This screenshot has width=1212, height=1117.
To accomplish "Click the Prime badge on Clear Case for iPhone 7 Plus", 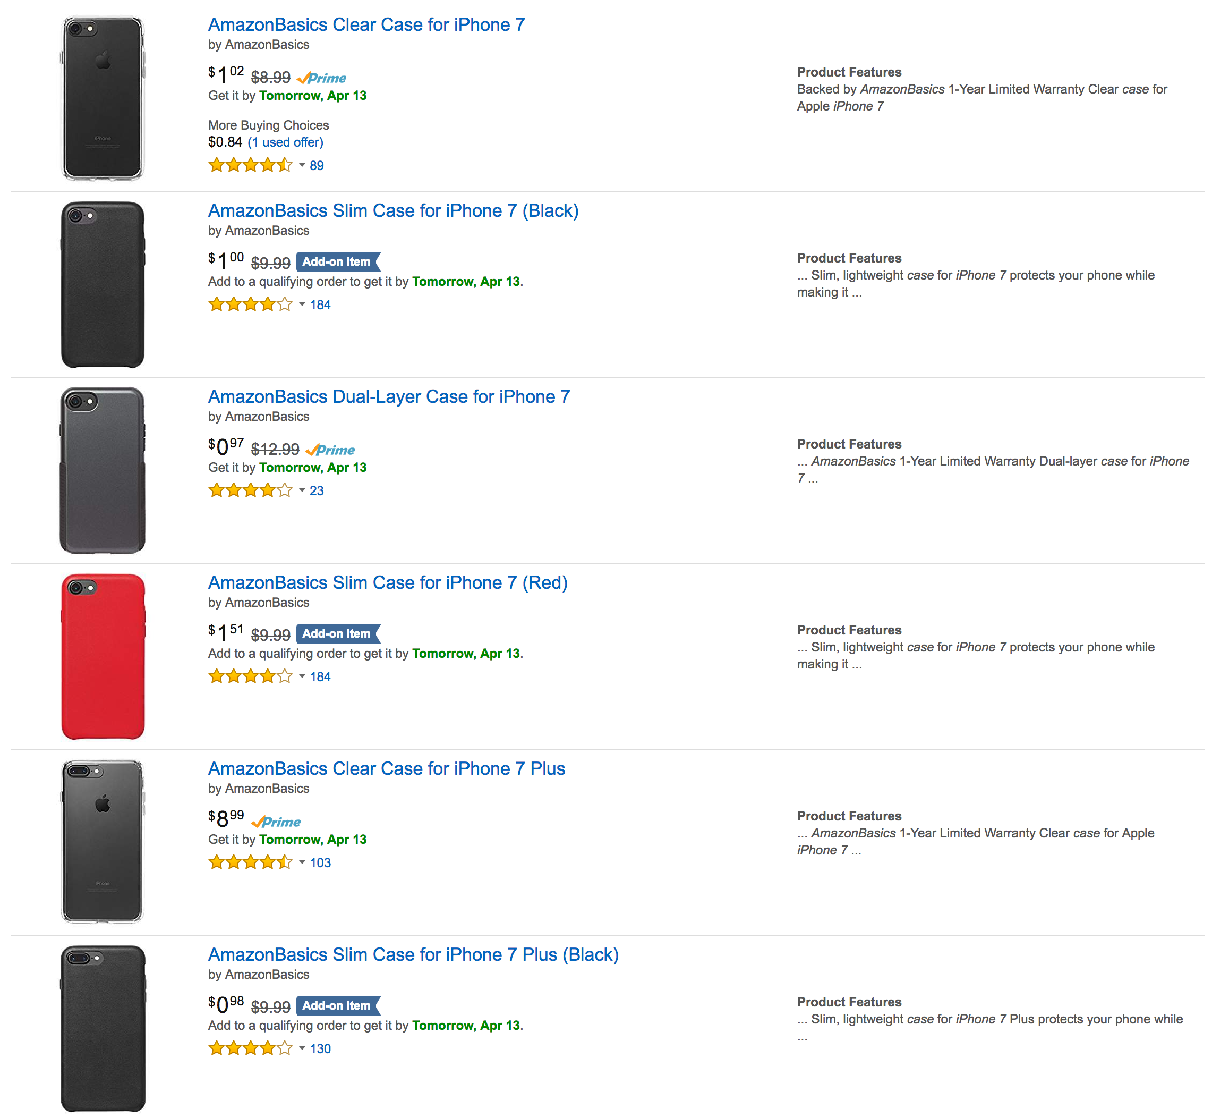I will point(277,821).
